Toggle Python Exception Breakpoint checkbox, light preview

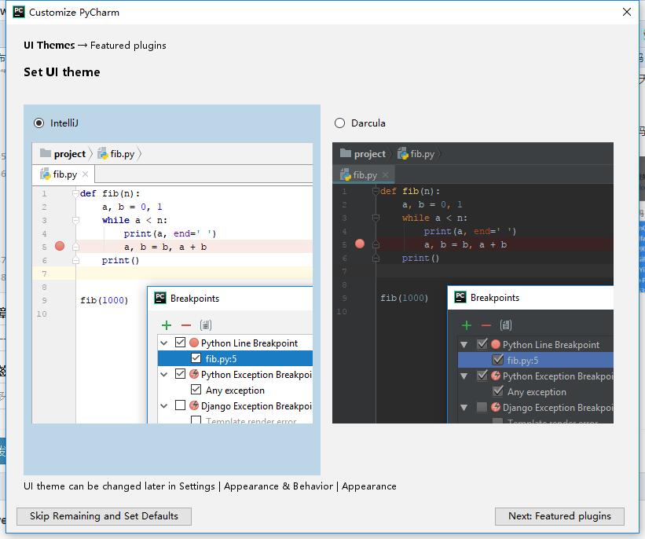click(180, 373)
